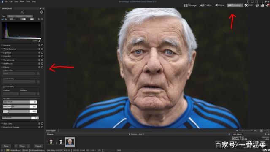Open Gradient Map Shadows dropdown
This screenshot has width=270, height=152.
pyautogui.click(x=11, y=94)
